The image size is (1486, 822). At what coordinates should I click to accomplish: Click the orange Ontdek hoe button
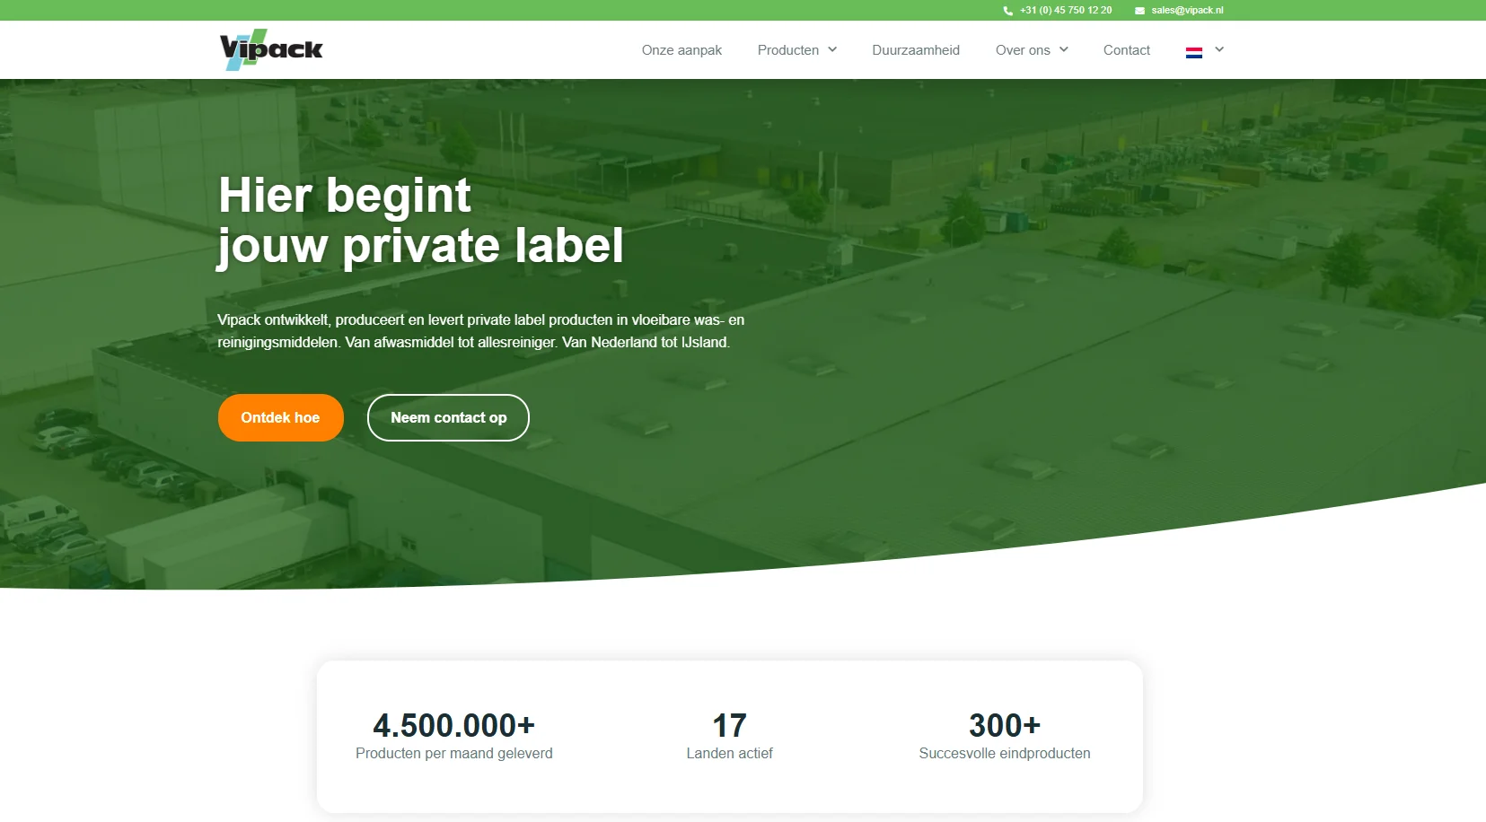(x=280, y=417)
